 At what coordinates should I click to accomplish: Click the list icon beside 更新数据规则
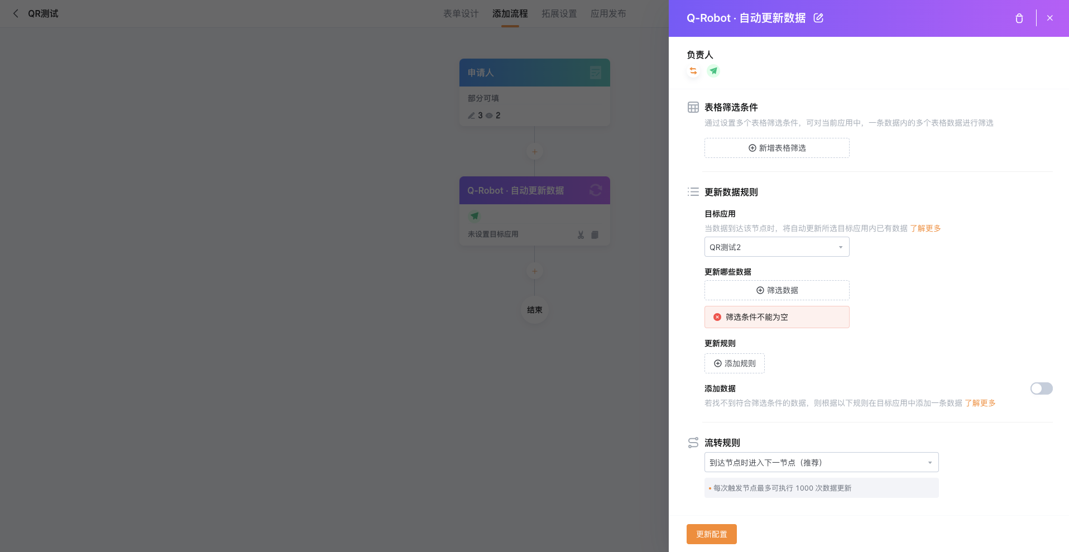click(x=693, y=192)
